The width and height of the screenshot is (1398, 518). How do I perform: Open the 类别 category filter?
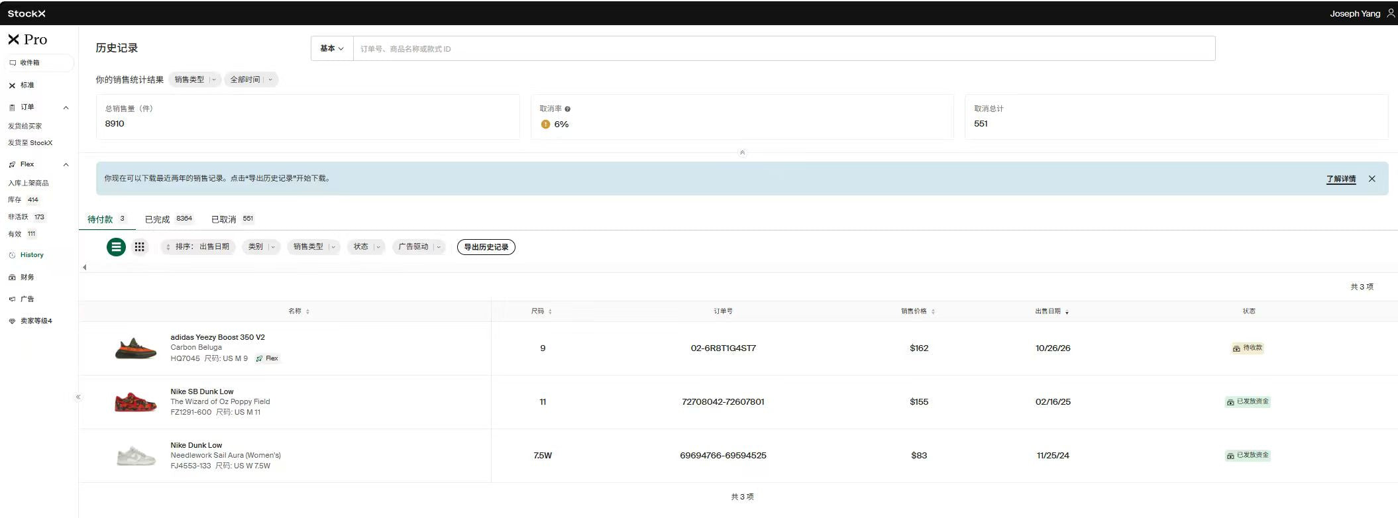[261, 246]
